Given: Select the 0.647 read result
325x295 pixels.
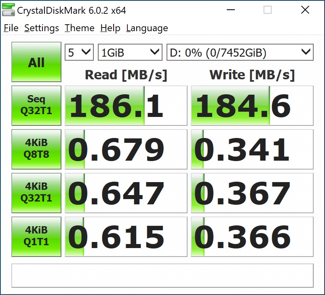Looking at the screenshot, I should coord(126,193).
